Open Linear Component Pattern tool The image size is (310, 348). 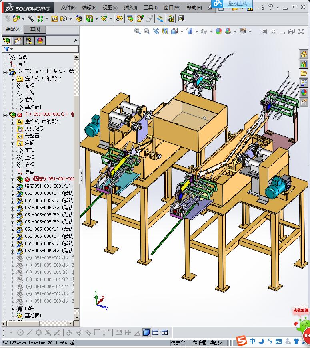(40, 18)
